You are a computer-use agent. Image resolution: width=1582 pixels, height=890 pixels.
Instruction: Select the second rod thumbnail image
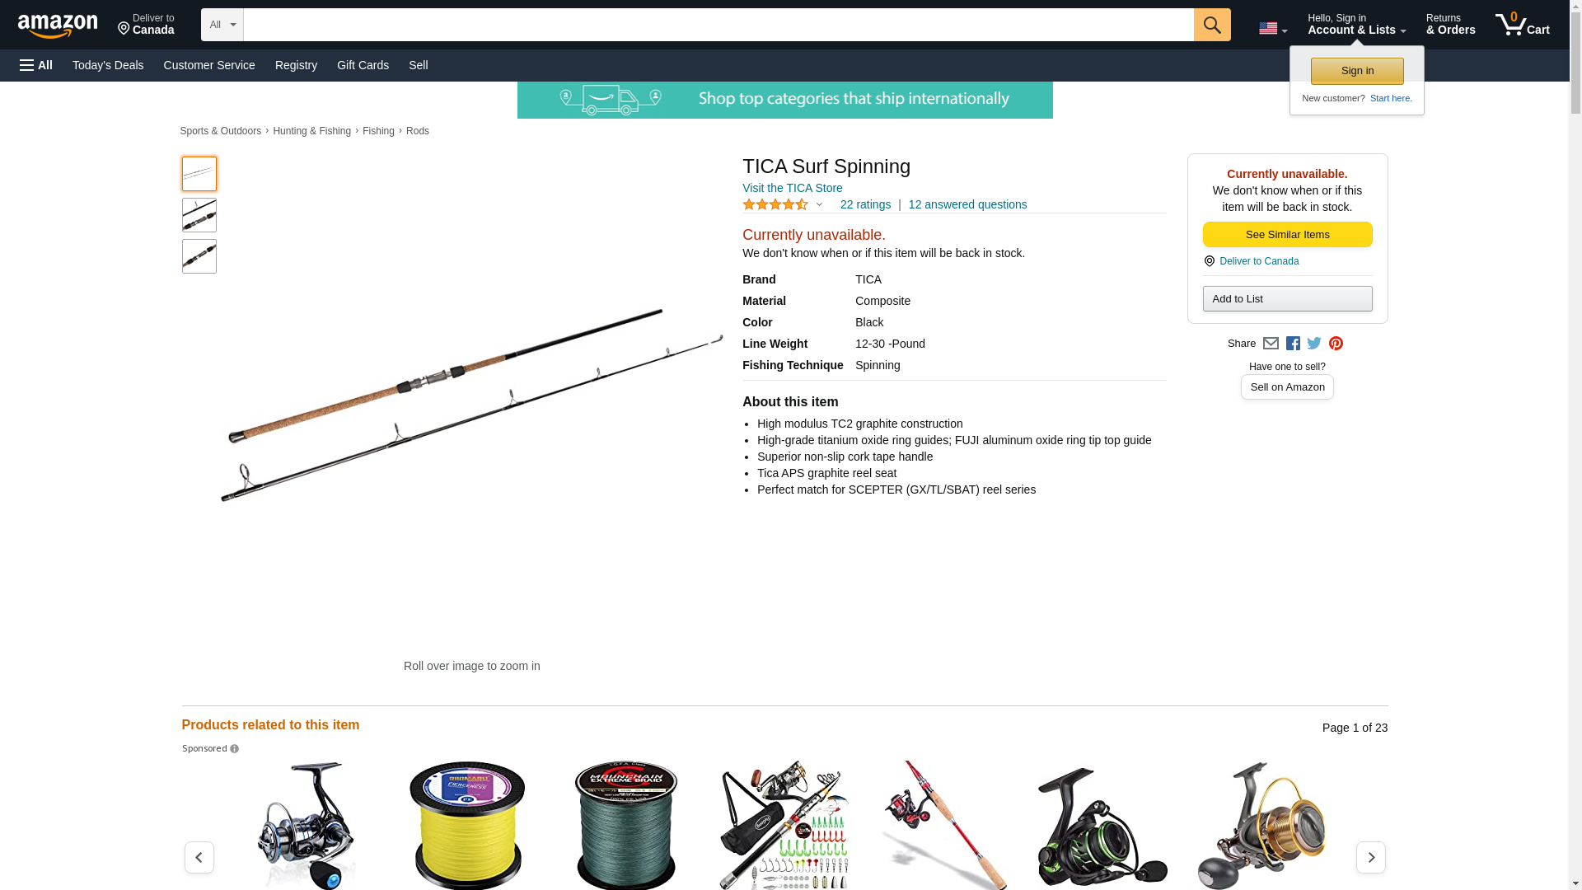(199, 215)
